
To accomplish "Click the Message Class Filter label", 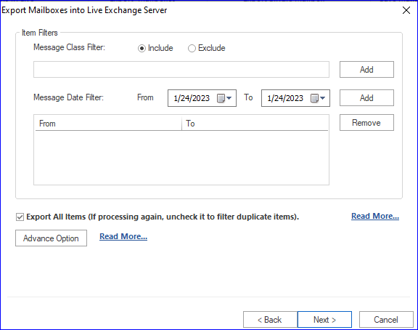I will pyautogui.click(x=70, y=47).
